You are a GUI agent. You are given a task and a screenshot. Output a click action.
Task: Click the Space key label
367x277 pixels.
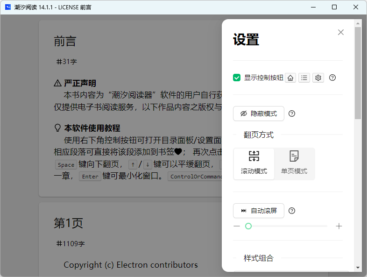[66, 164]
